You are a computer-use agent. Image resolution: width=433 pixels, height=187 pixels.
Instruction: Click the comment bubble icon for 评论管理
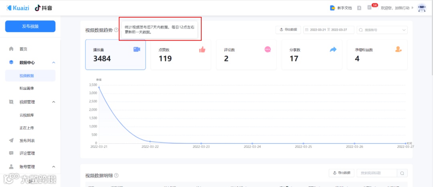pos(11,153)
